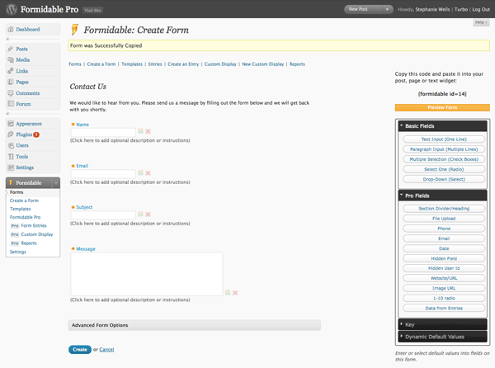Open the Templates navigation link
This screenshot has height=368, width=495.
[132, 64]
